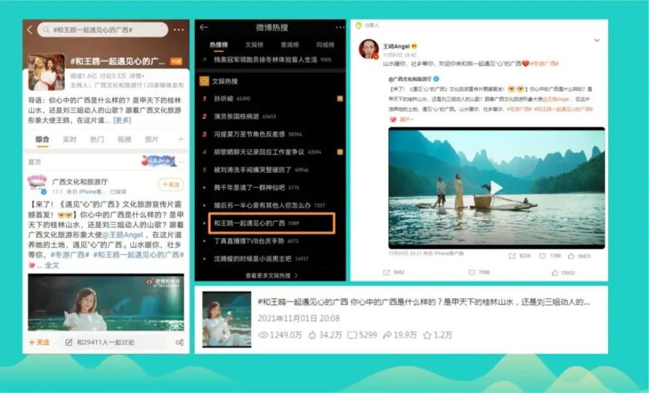Expand the intro text via 更多 link

pos(122,120)
